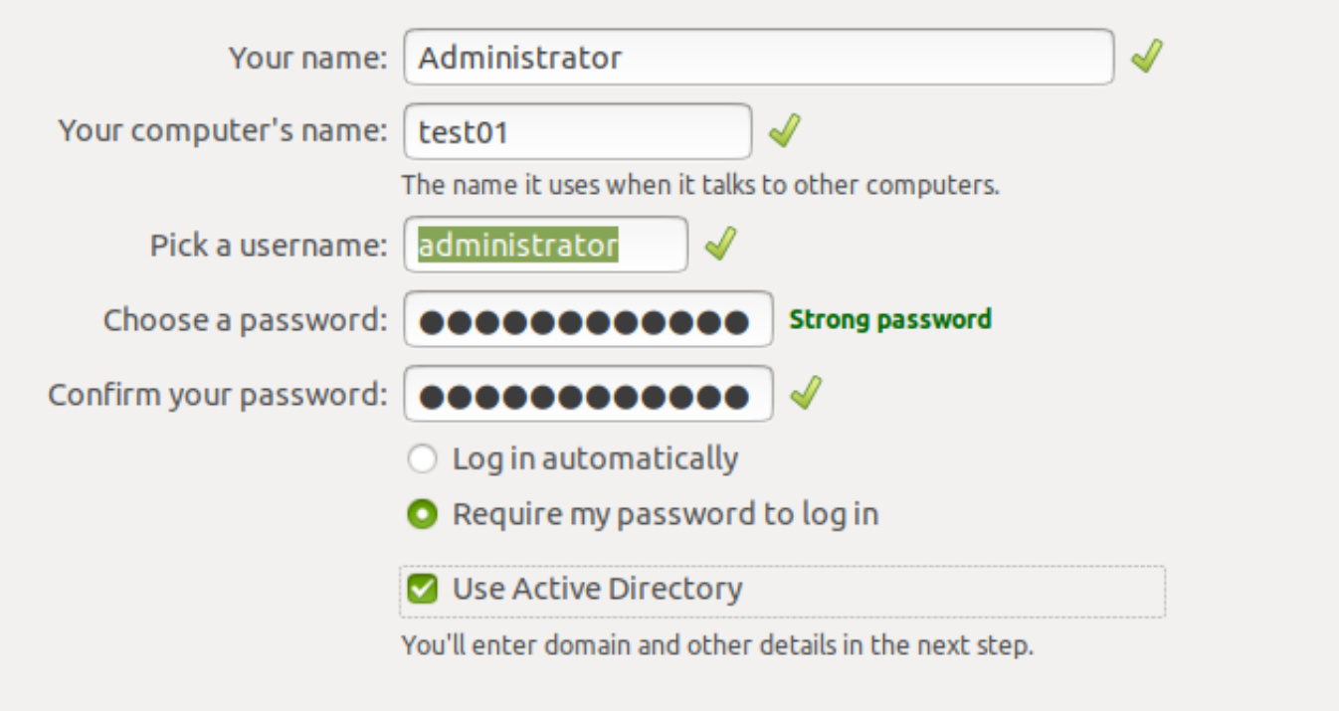Image resolution: width=1339 pixels, height=711 pixels.
Task: Click the "Choose a password:" label
Action: click(245, 319)
